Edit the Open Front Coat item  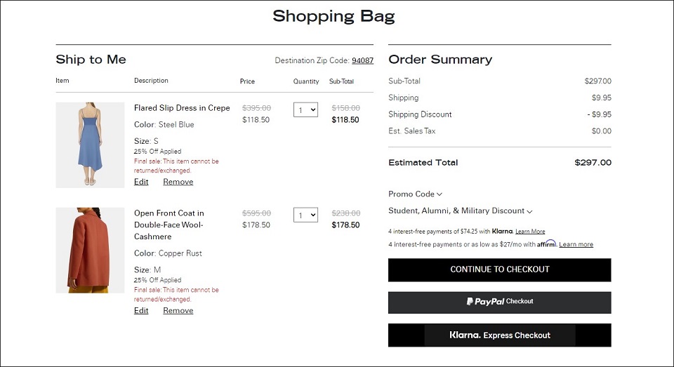tap(141, 310)
